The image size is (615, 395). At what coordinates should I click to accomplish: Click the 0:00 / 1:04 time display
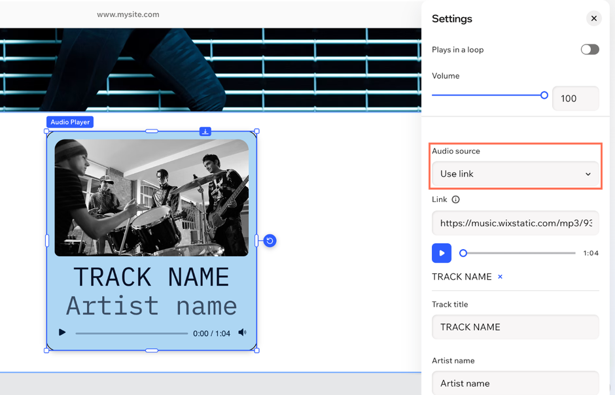(211, 334)
